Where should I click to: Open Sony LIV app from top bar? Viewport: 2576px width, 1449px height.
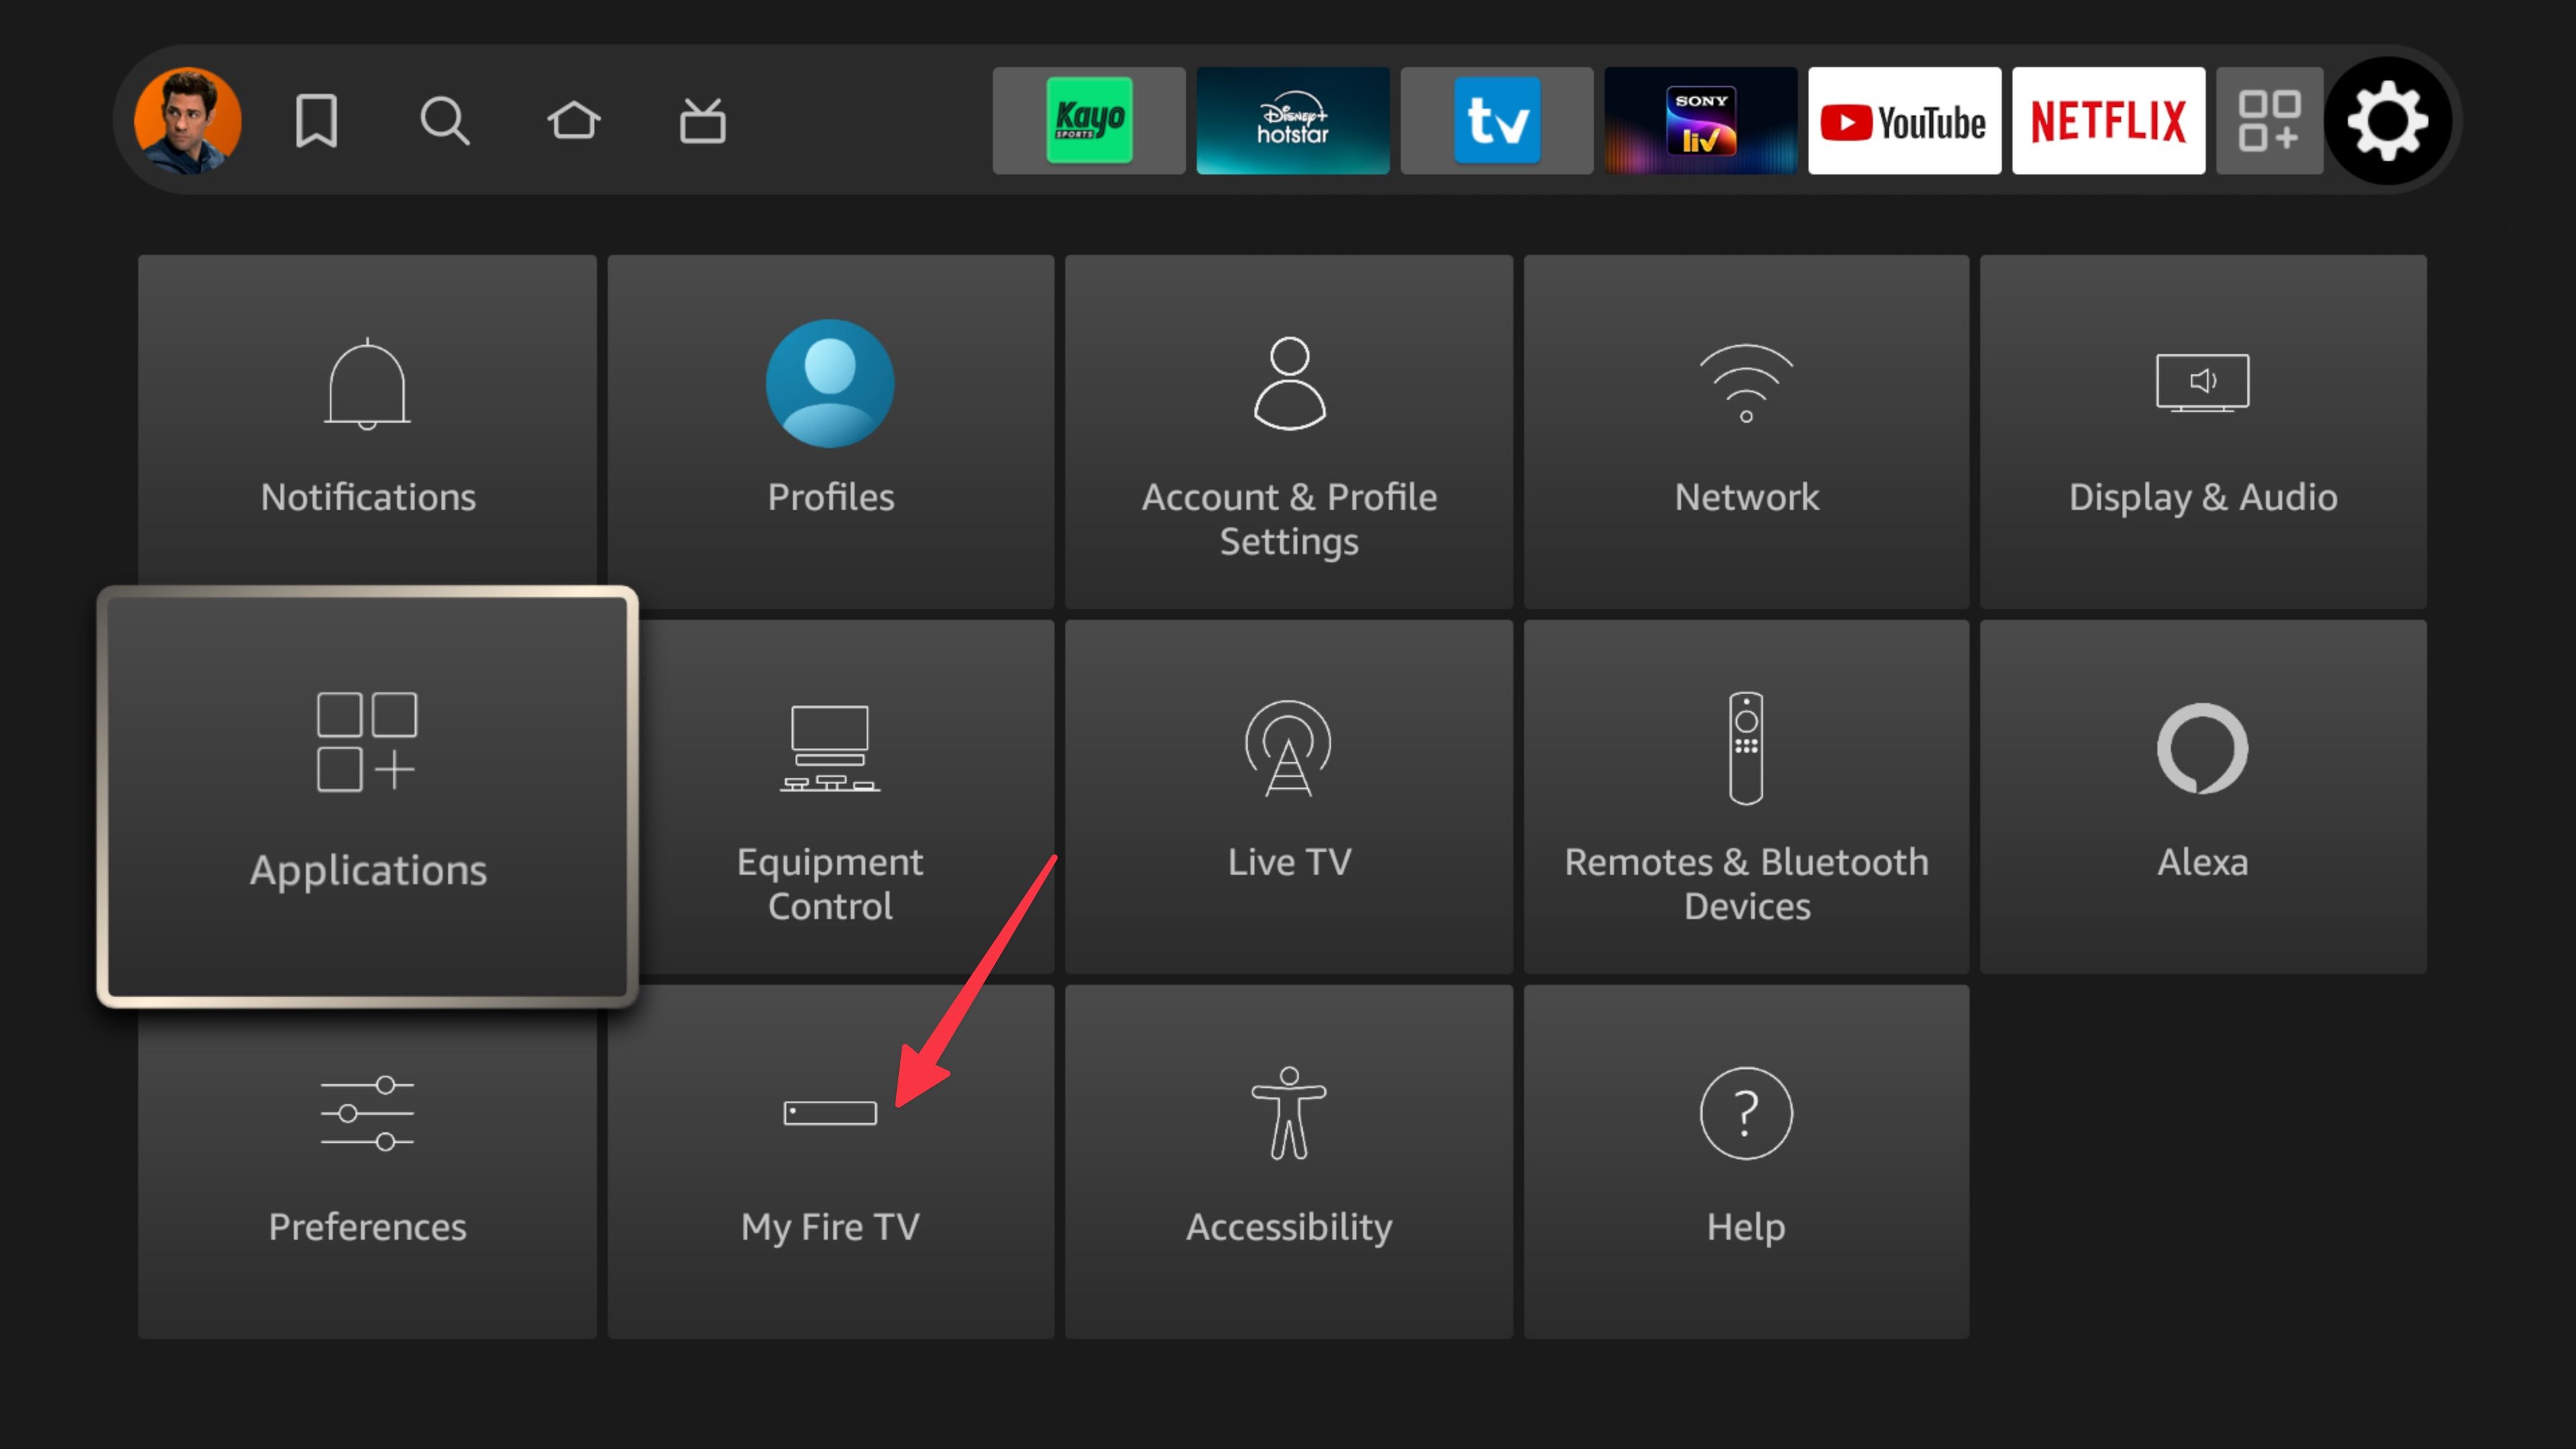coord(1697,119)
